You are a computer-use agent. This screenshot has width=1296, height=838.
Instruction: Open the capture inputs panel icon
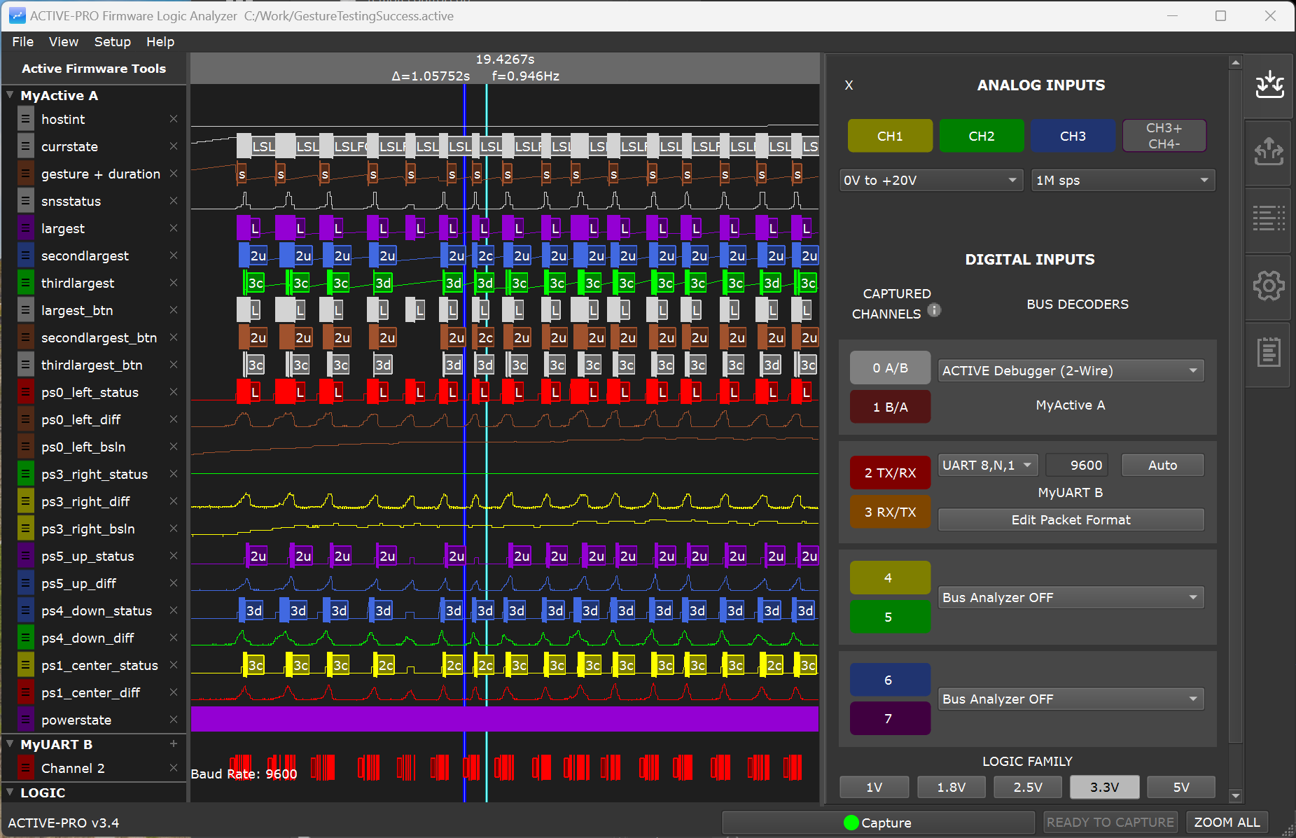point(1269,85)
